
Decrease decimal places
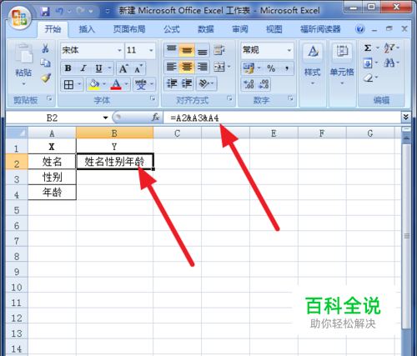264,84
